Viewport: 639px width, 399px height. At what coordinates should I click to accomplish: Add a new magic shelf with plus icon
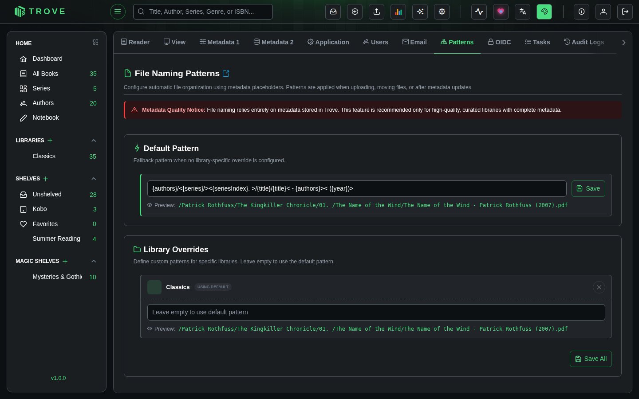[65, 261]
